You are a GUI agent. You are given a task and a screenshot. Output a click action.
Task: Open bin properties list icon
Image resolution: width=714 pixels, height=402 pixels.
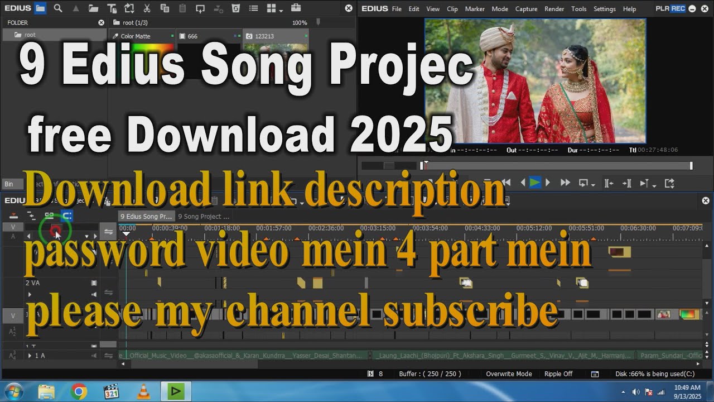253,8
